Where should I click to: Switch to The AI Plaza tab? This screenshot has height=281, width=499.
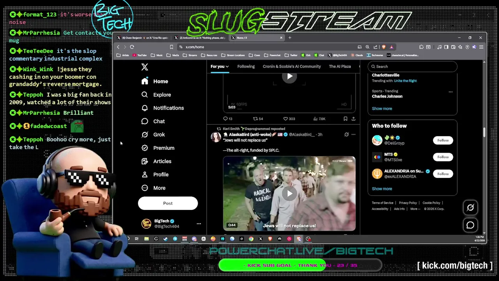click(340, 66)
